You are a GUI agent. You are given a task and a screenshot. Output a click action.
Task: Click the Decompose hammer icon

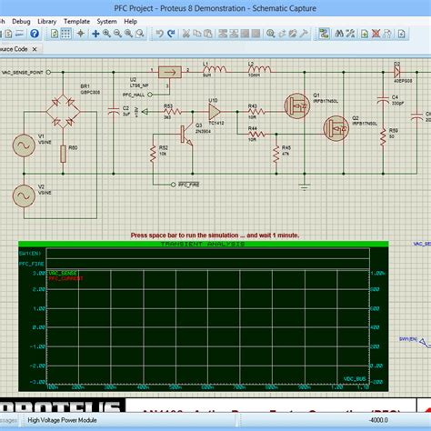304,34
